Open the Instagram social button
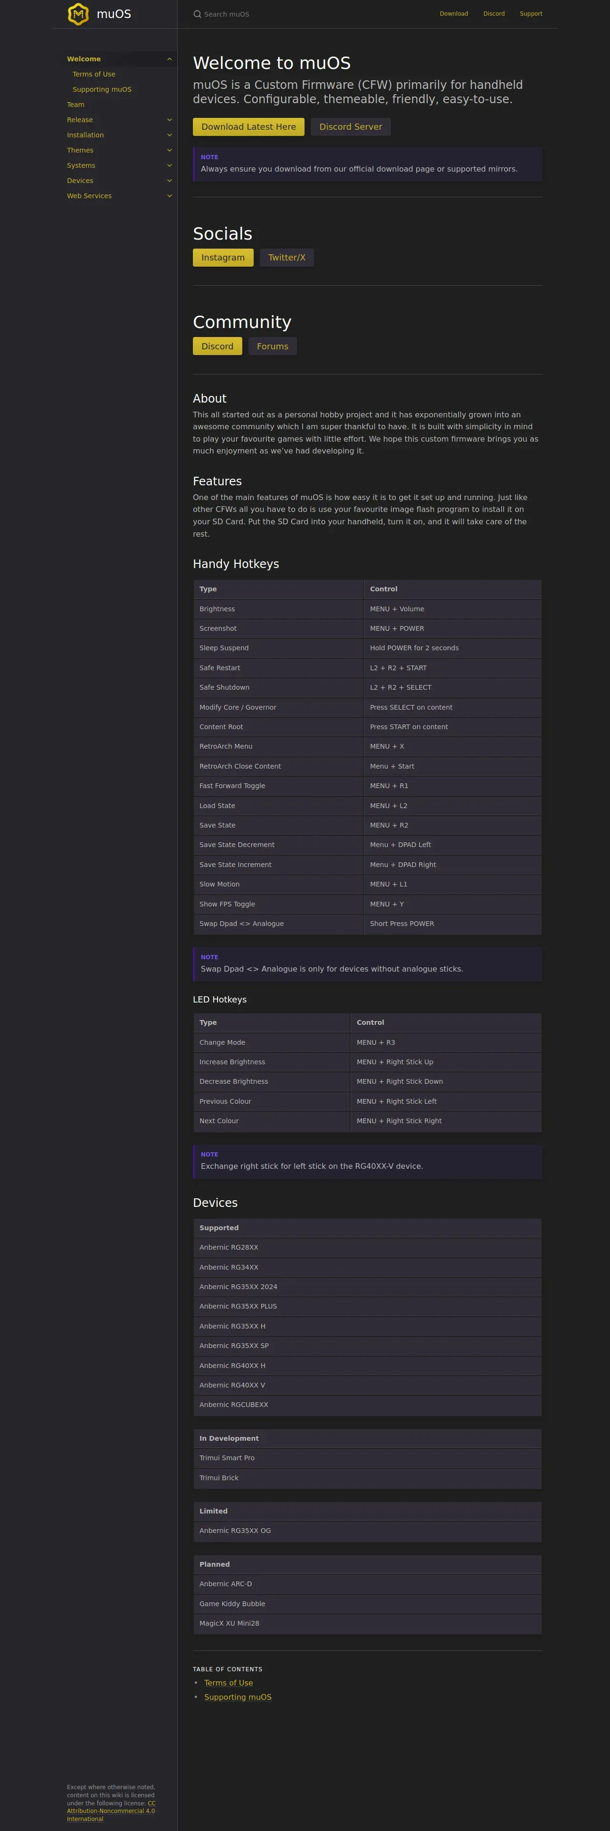 pos(222,258)
